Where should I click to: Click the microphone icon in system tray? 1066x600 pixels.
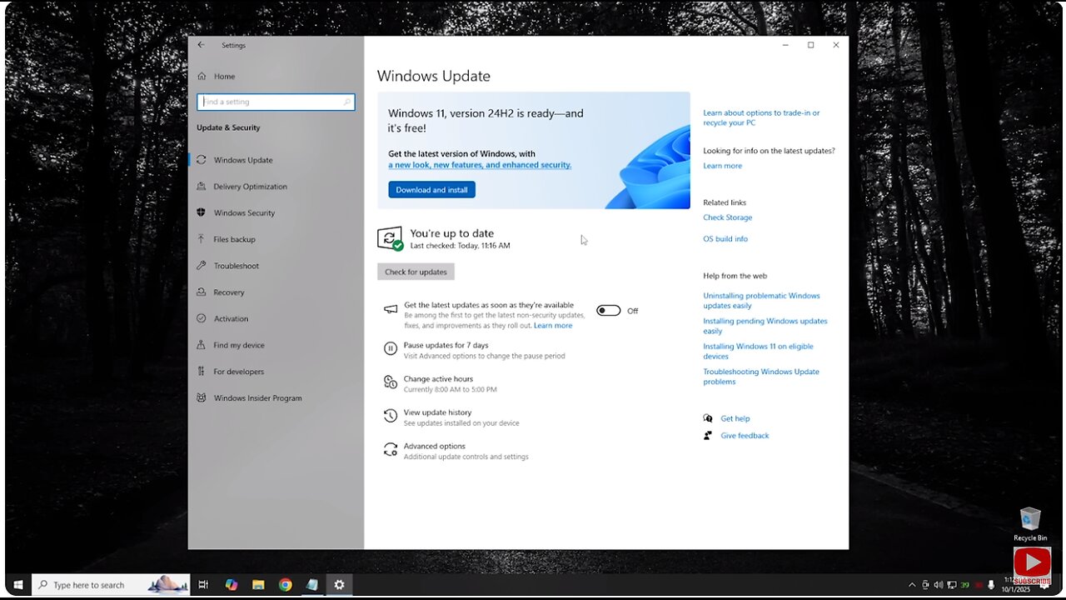coord(991,585)
